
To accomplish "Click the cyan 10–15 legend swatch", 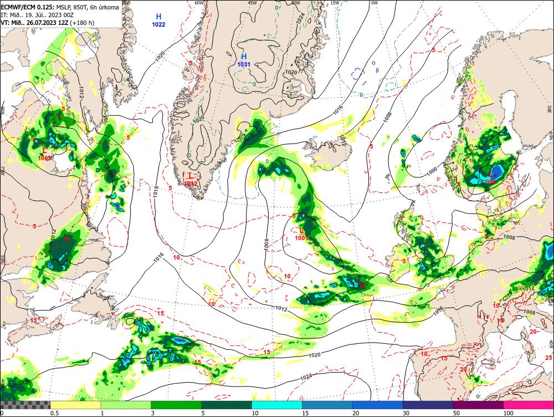I will click(x=277, y=405).
